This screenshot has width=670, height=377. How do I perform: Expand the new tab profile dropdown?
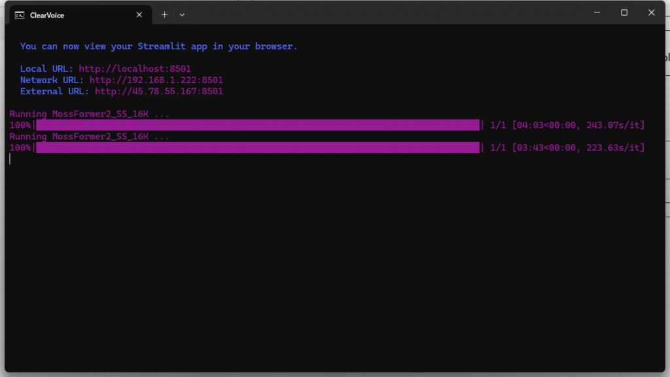pyautogui.click(x=182, y=15)
